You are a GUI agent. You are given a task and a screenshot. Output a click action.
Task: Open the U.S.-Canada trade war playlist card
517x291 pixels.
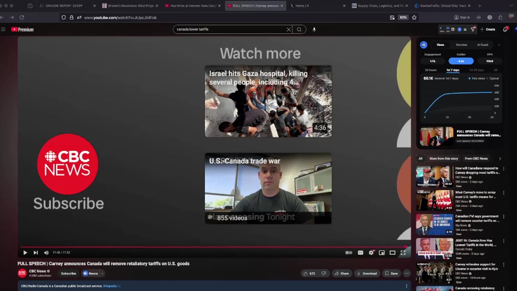tap(268, 188)
